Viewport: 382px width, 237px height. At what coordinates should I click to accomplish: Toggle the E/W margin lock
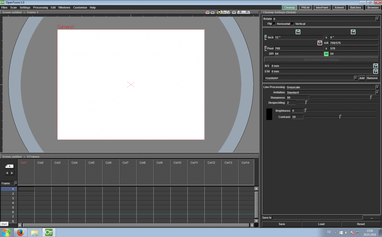point(376,72)
